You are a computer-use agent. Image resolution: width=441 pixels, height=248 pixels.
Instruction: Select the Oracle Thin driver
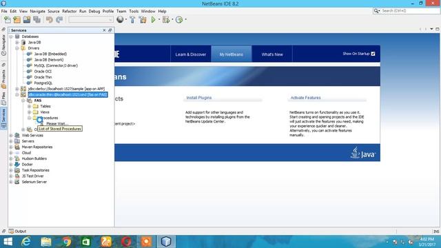(x=43, y=77)
